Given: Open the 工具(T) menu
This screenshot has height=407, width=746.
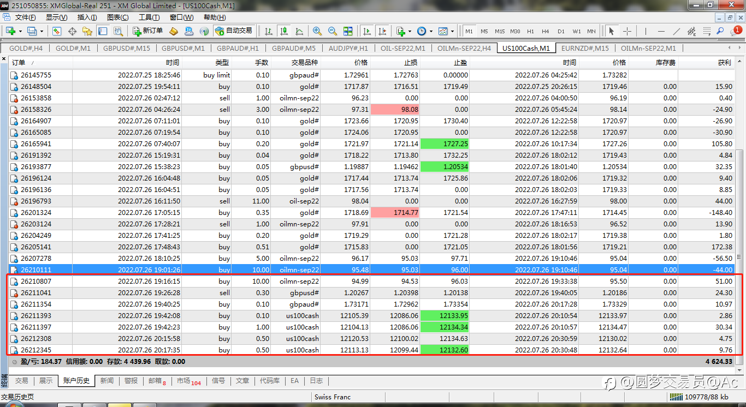Looking at the screenshot, I should (149, 17).
